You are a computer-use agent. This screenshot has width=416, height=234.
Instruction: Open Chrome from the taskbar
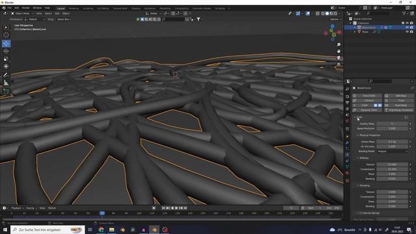tap(101, 229)
